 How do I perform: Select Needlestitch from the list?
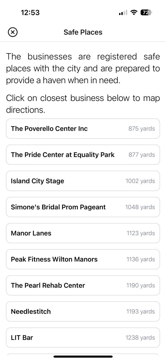coord(83,312)
